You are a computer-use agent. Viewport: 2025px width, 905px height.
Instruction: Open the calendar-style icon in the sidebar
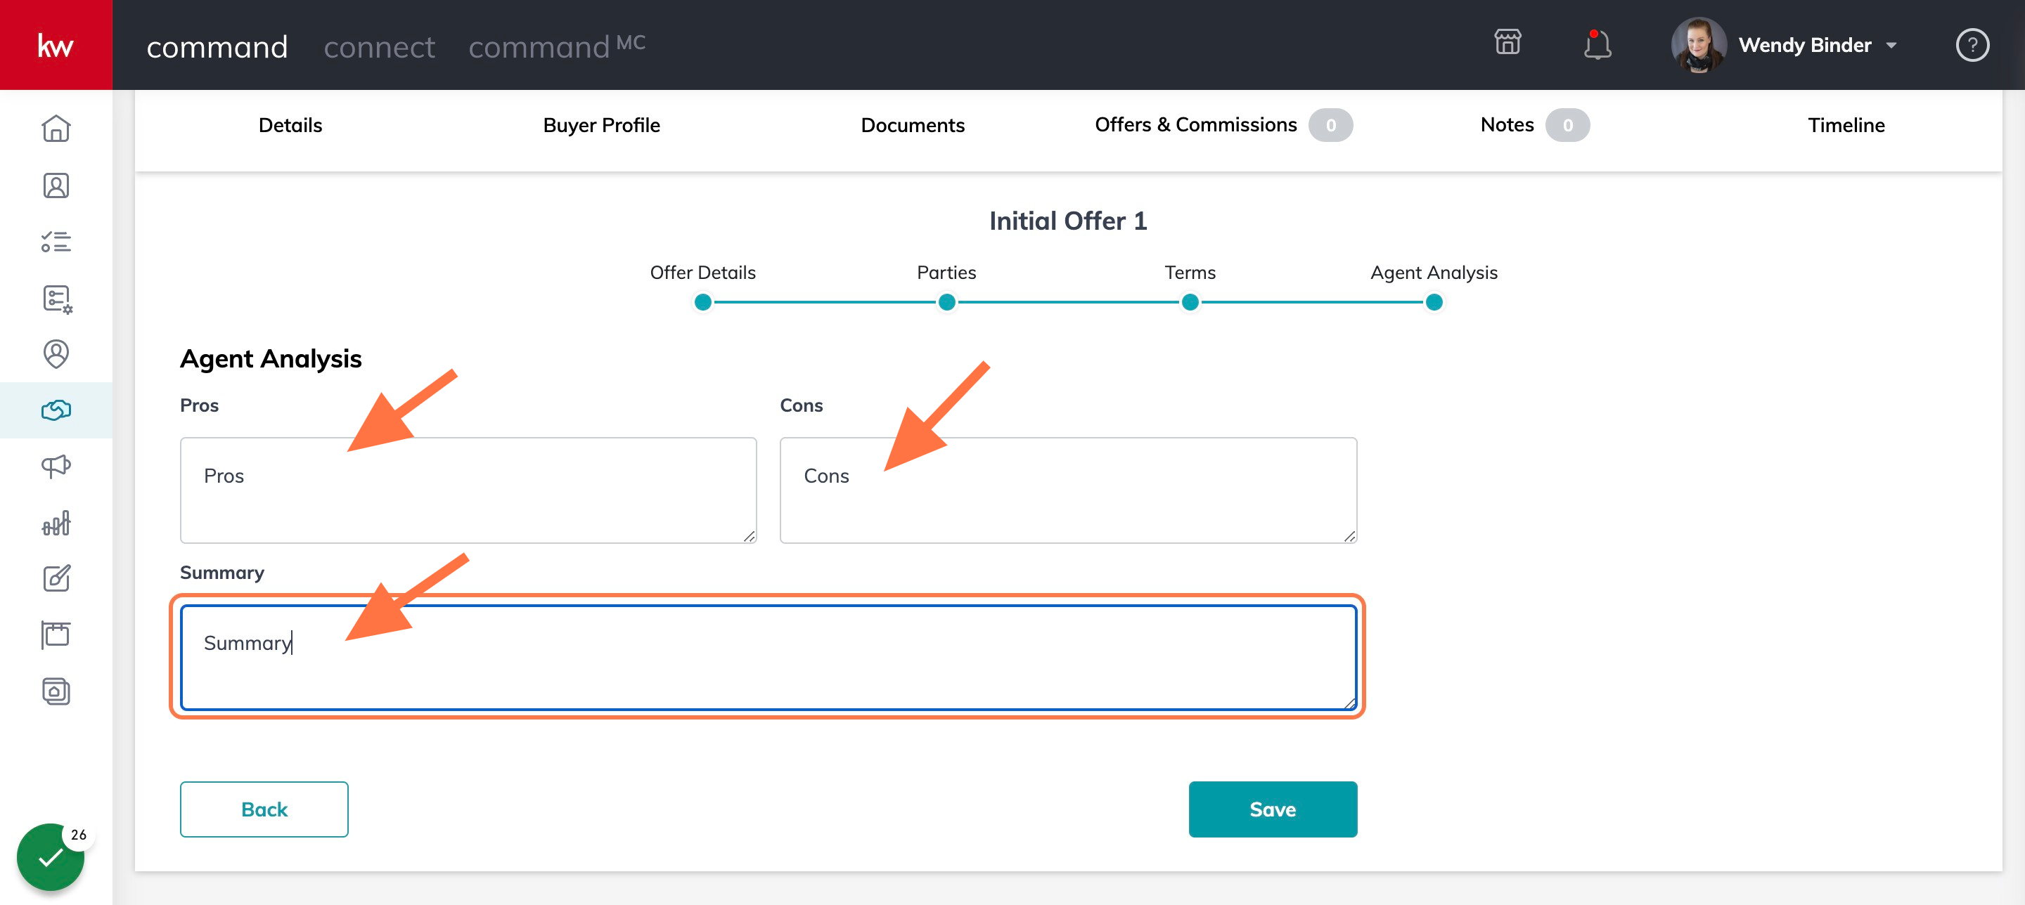[56, 634]
